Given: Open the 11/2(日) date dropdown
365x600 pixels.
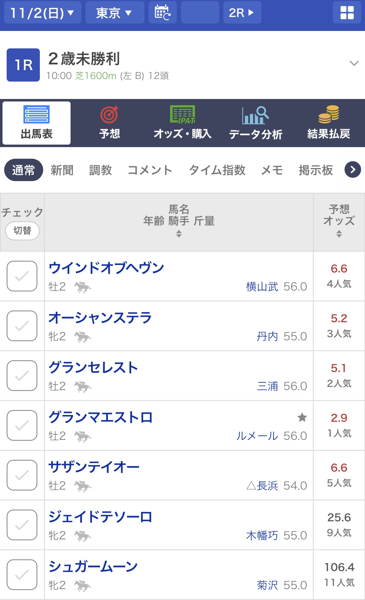Looking at the screenshot, I should [42, 13].
